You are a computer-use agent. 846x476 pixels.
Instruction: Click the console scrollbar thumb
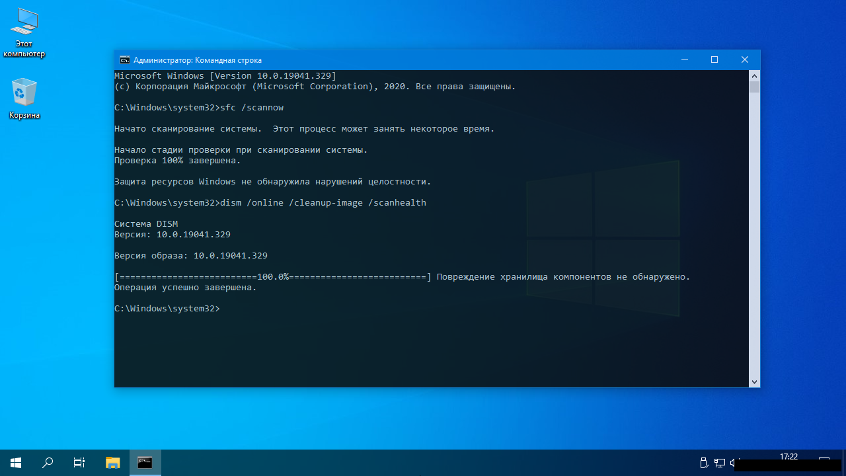point(754,87)
